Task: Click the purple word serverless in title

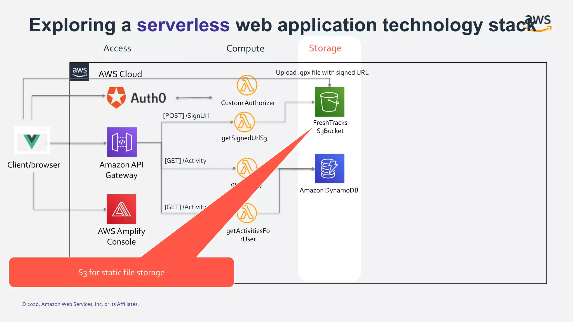Action: [x=183, y=25]
